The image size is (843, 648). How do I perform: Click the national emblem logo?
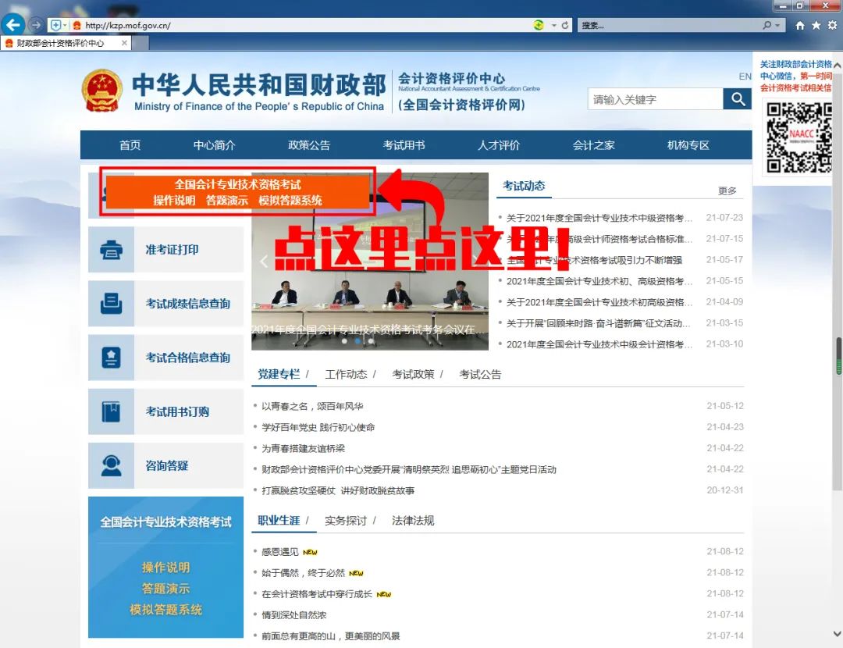pyautogui.click(x=101, y=90)
